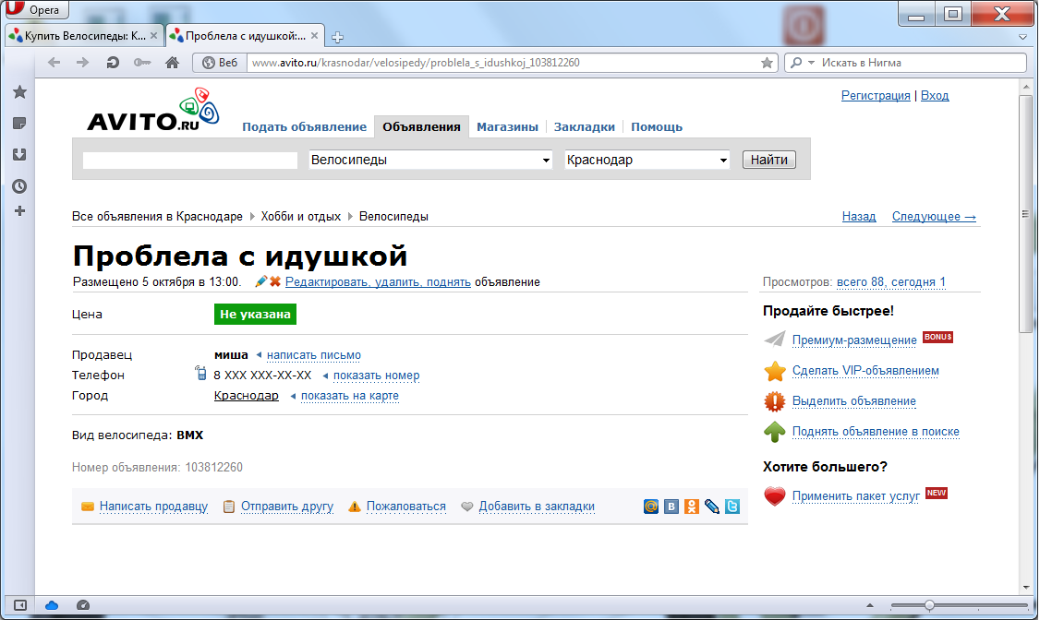The image size is (1064, 620).
Task: Reload the page with the refresh icon
Action: (113, 63)
